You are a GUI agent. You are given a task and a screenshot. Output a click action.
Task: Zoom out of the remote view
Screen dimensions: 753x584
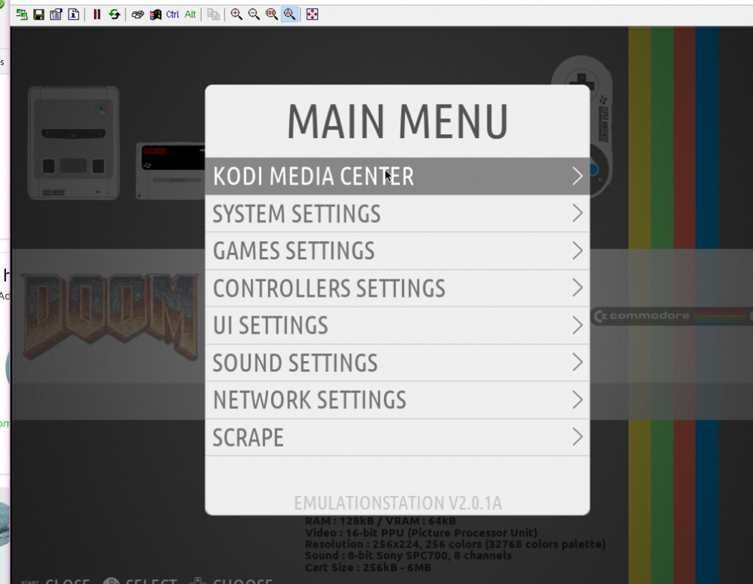[254, 14]
